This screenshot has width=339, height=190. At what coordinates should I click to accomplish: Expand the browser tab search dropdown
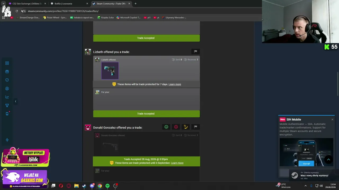[3, 4]
